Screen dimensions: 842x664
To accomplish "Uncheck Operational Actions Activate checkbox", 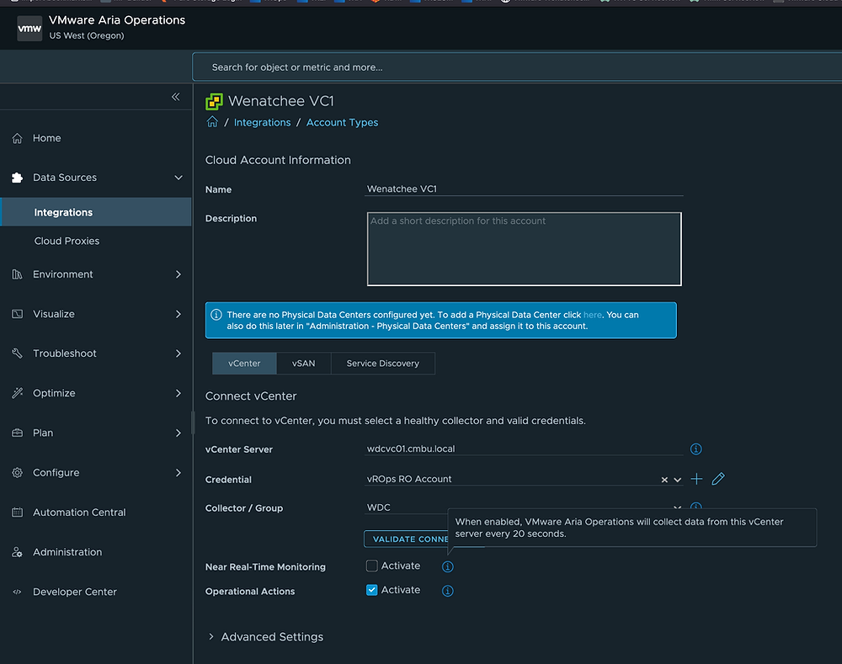I will point(371,590).
